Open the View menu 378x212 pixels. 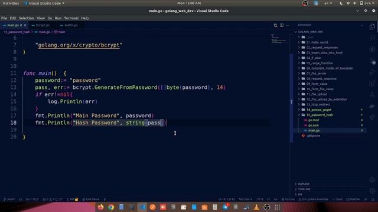(41, 18)
